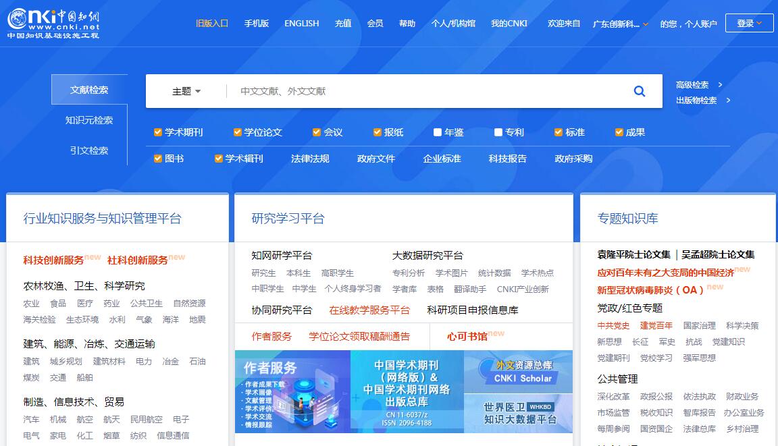This screenshot has height=446, width=778.
Task: Click the magnifier search icon
Action: click(x=640, y=91)
